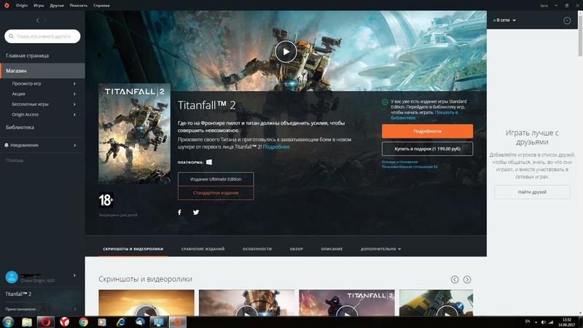The image size is (583, 328).
Task: Show next screenshots with right carousel arrow
Action: tap(467, 279)
